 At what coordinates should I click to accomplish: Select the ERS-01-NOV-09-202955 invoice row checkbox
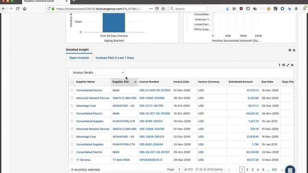click(72, 90)
